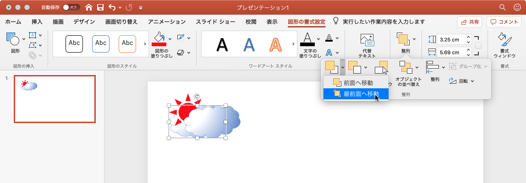Save the presentation with the disk icon

[x=100, y=7]
